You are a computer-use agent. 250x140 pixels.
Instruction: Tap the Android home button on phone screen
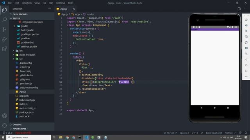pos(214,108)
